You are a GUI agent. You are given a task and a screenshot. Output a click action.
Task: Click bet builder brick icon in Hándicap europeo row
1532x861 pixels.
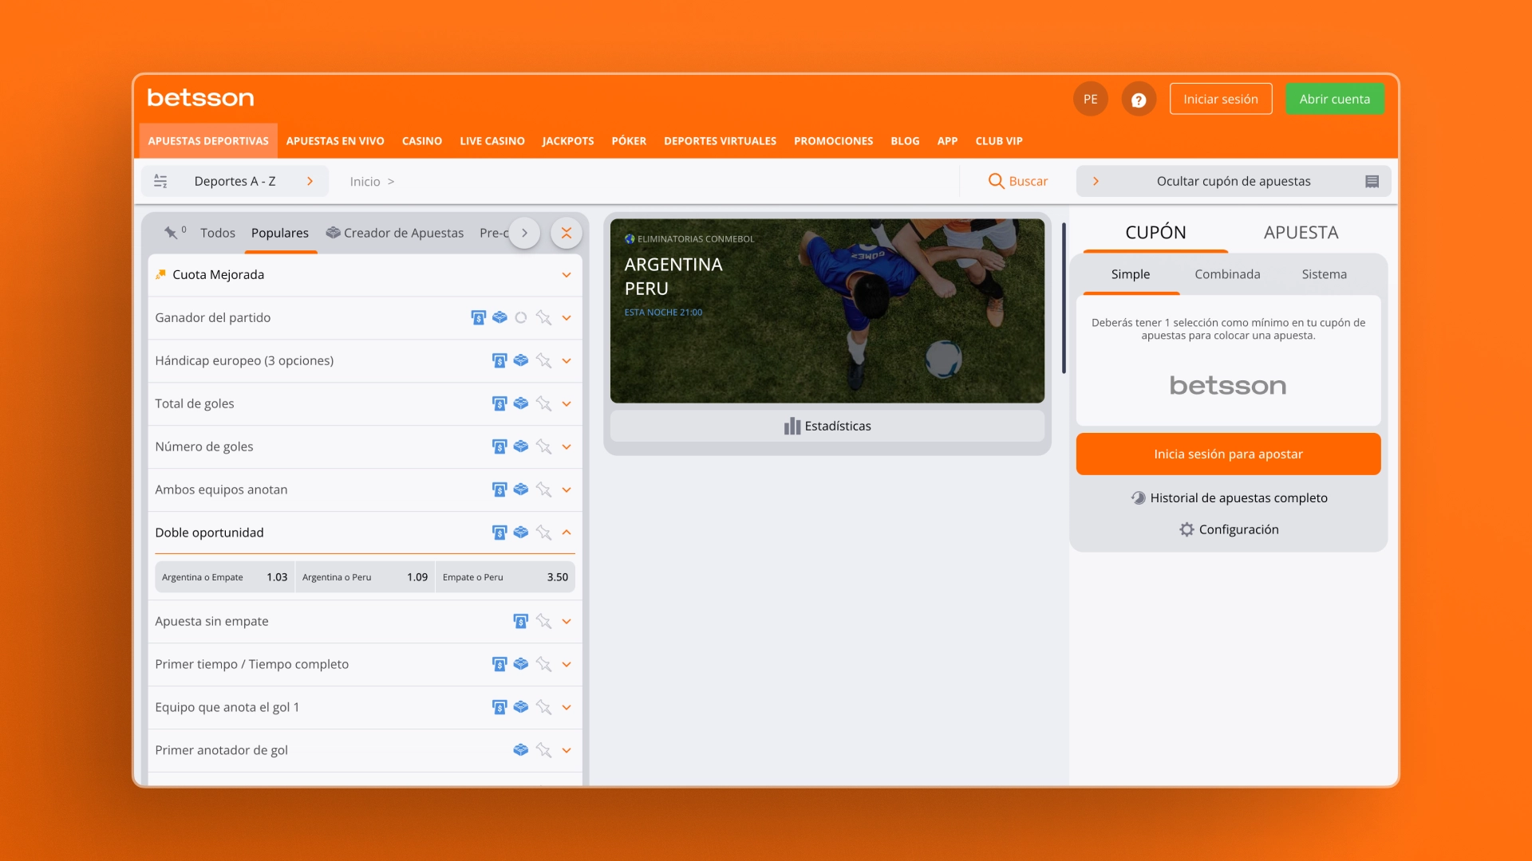520,360
